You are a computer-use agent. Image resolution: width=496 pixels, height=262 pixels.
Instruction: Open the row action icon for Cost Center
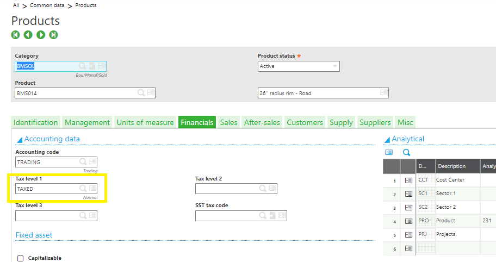pyautogui.click(x=408, y=180)
